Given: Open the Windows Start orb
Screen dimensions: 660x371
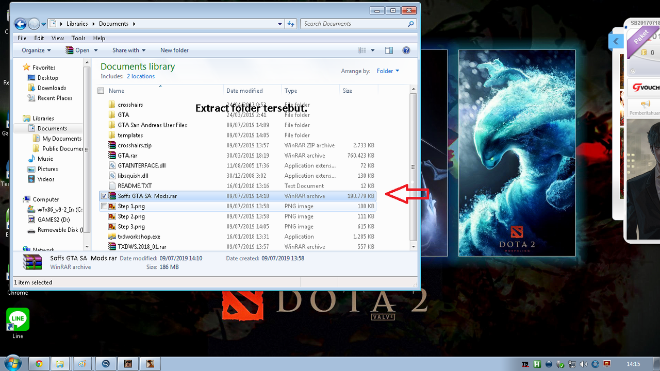Looking at the screenshot, I should [12, 363].
